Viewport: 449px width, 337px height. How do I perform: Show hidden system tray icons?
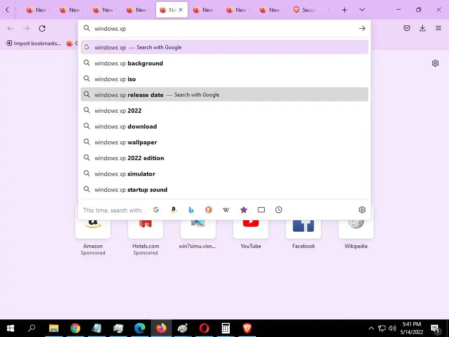click(371, 328)
